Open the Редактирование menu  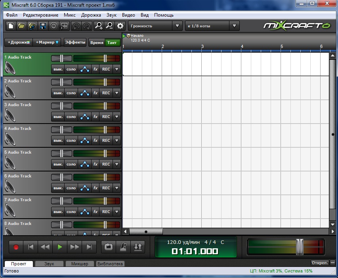coord(40,15)
